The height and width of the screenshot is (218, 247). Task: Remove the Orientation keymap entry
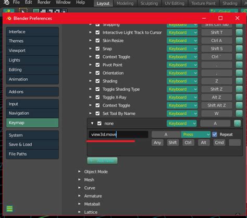pyautogui.click(x=239, y=73)
